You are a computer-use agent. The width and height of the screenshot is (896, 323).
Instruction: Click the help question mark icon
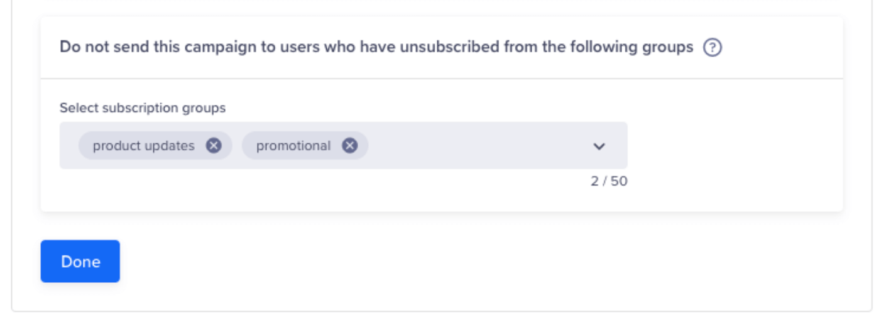(712, 48)
